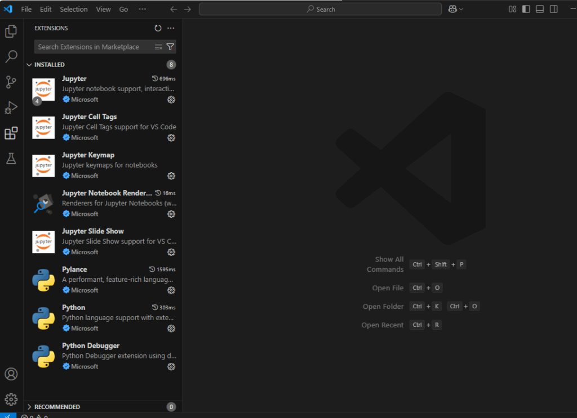Click the badge numbered 4 on Jupyter logo
Viewport: 577px width, 418px height.
[37, 101]
